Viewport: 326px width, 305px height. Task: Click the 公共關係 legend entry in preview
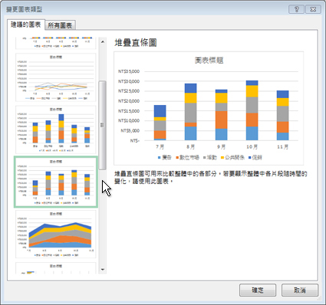pyautogui.click(x=232, y=158)
